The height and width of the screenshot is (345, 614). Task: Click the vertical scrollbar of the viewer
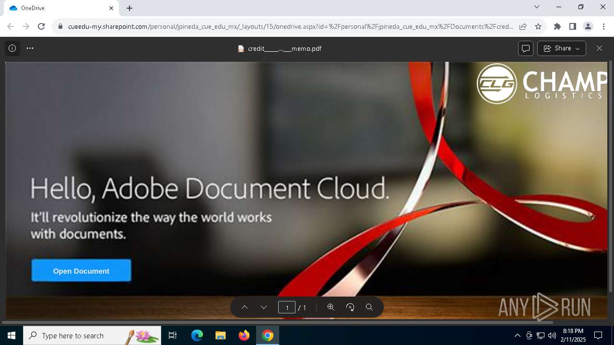[x=611, y=176]
